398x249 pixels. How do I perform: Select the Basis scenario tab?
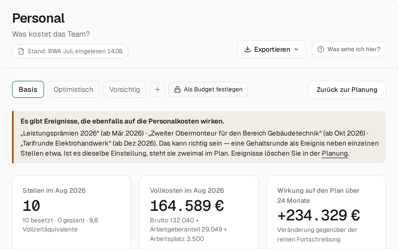pyautogui.click(x=28, y=89)
